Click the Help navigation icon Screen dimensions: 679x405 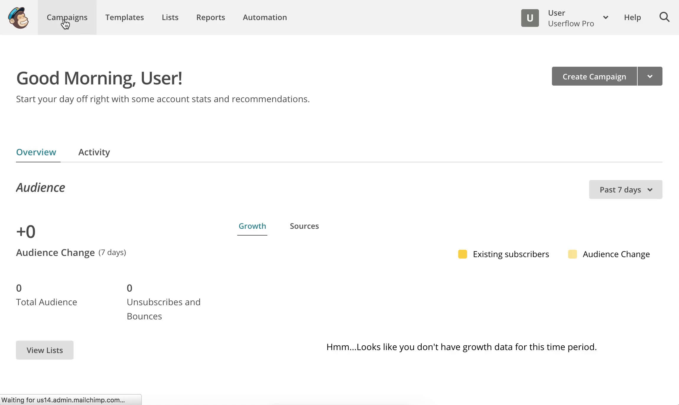(x=632, y=17)
